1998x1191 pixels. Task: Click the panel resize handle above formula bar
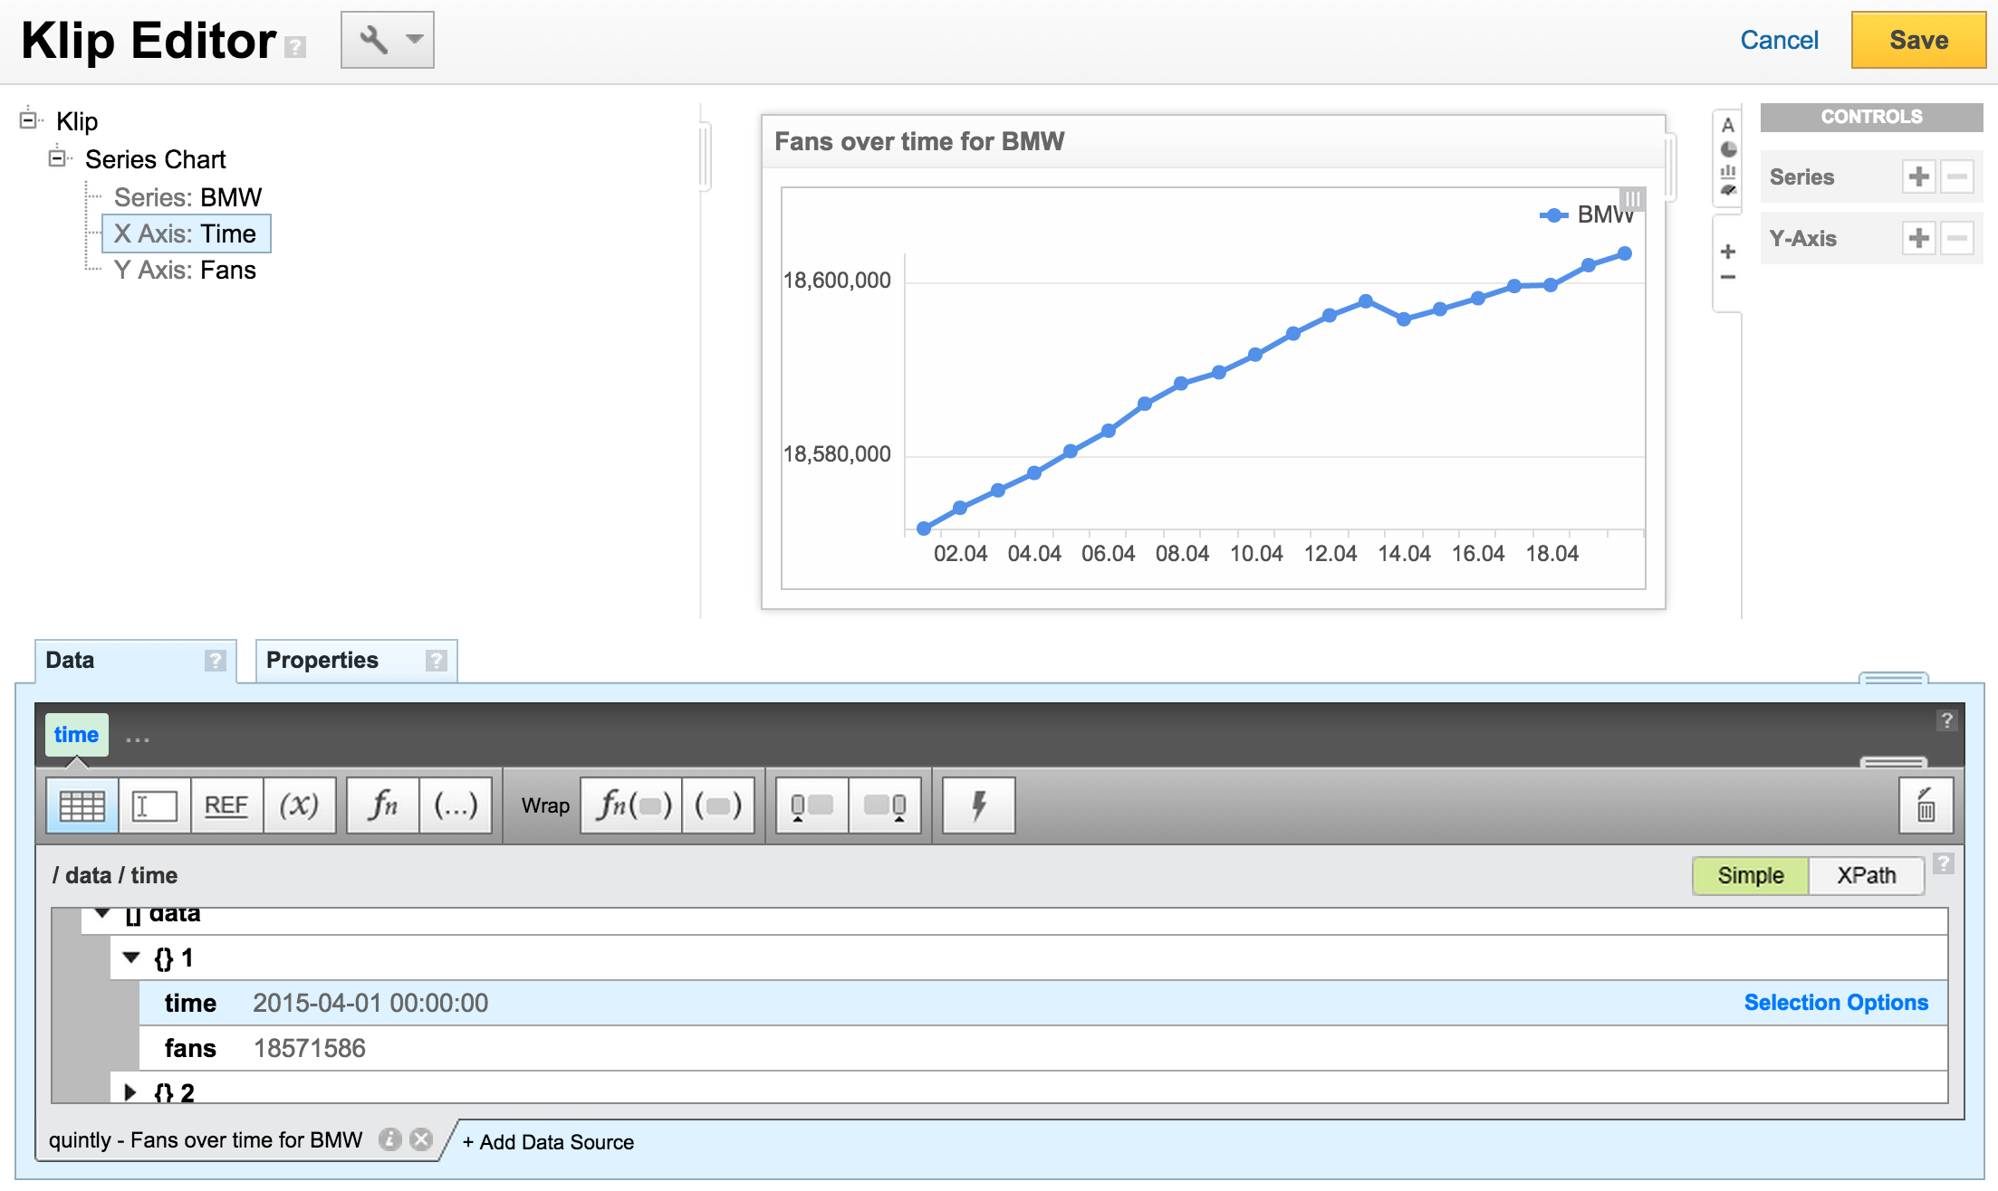click(x=1893, y=678)
